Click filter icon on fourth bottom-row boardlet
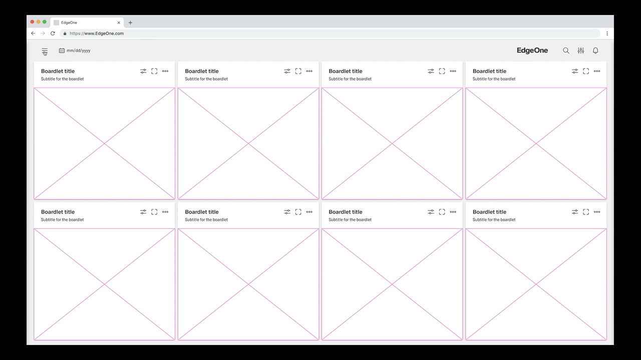 coord(575,212)
